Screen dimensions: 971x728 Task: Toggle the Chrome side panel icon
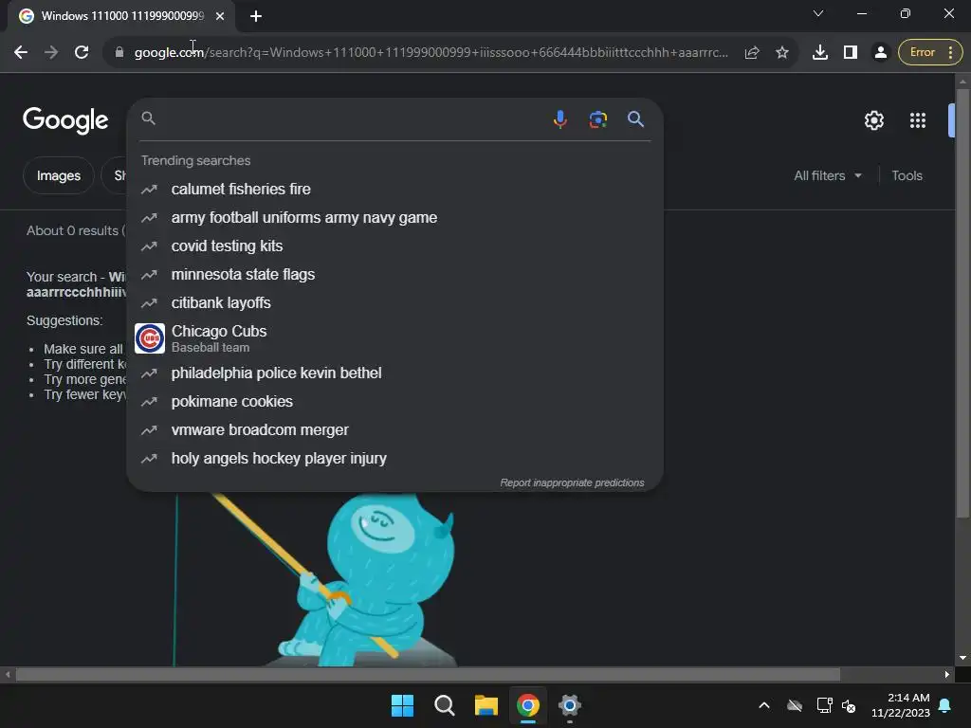coord(851,52)
